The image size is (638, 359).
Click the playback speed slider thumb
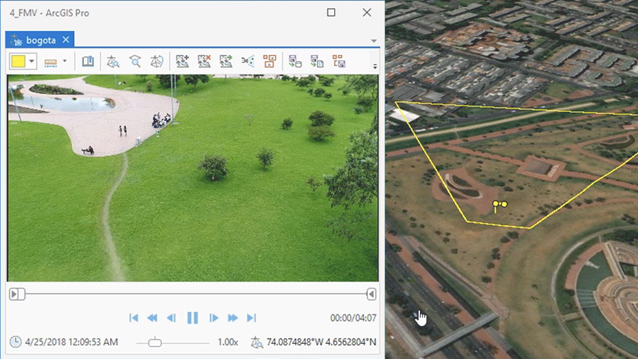(155, 343)
